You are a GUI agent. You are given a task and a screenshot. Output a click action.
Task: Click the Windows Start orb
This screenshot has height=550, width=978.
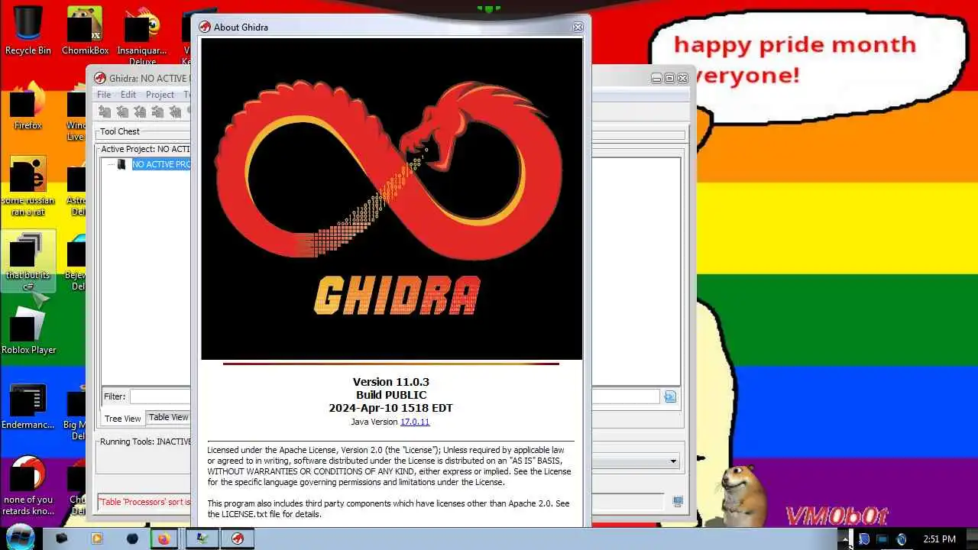pos(20,536)
